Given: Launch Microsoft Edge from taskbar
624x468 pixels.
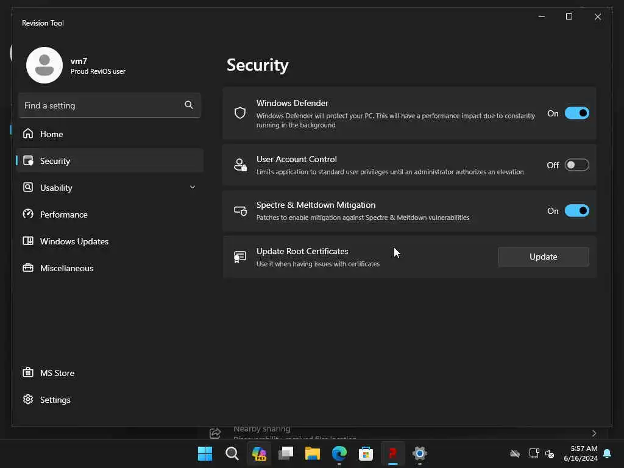Looking at the screenshot, I should pos(339,453).
